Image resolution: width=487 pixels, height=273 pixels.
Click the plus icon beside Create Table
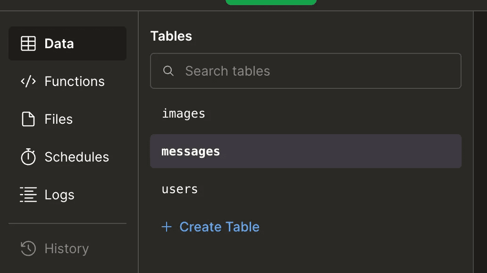pyautogui.click(x=167, y=227)
